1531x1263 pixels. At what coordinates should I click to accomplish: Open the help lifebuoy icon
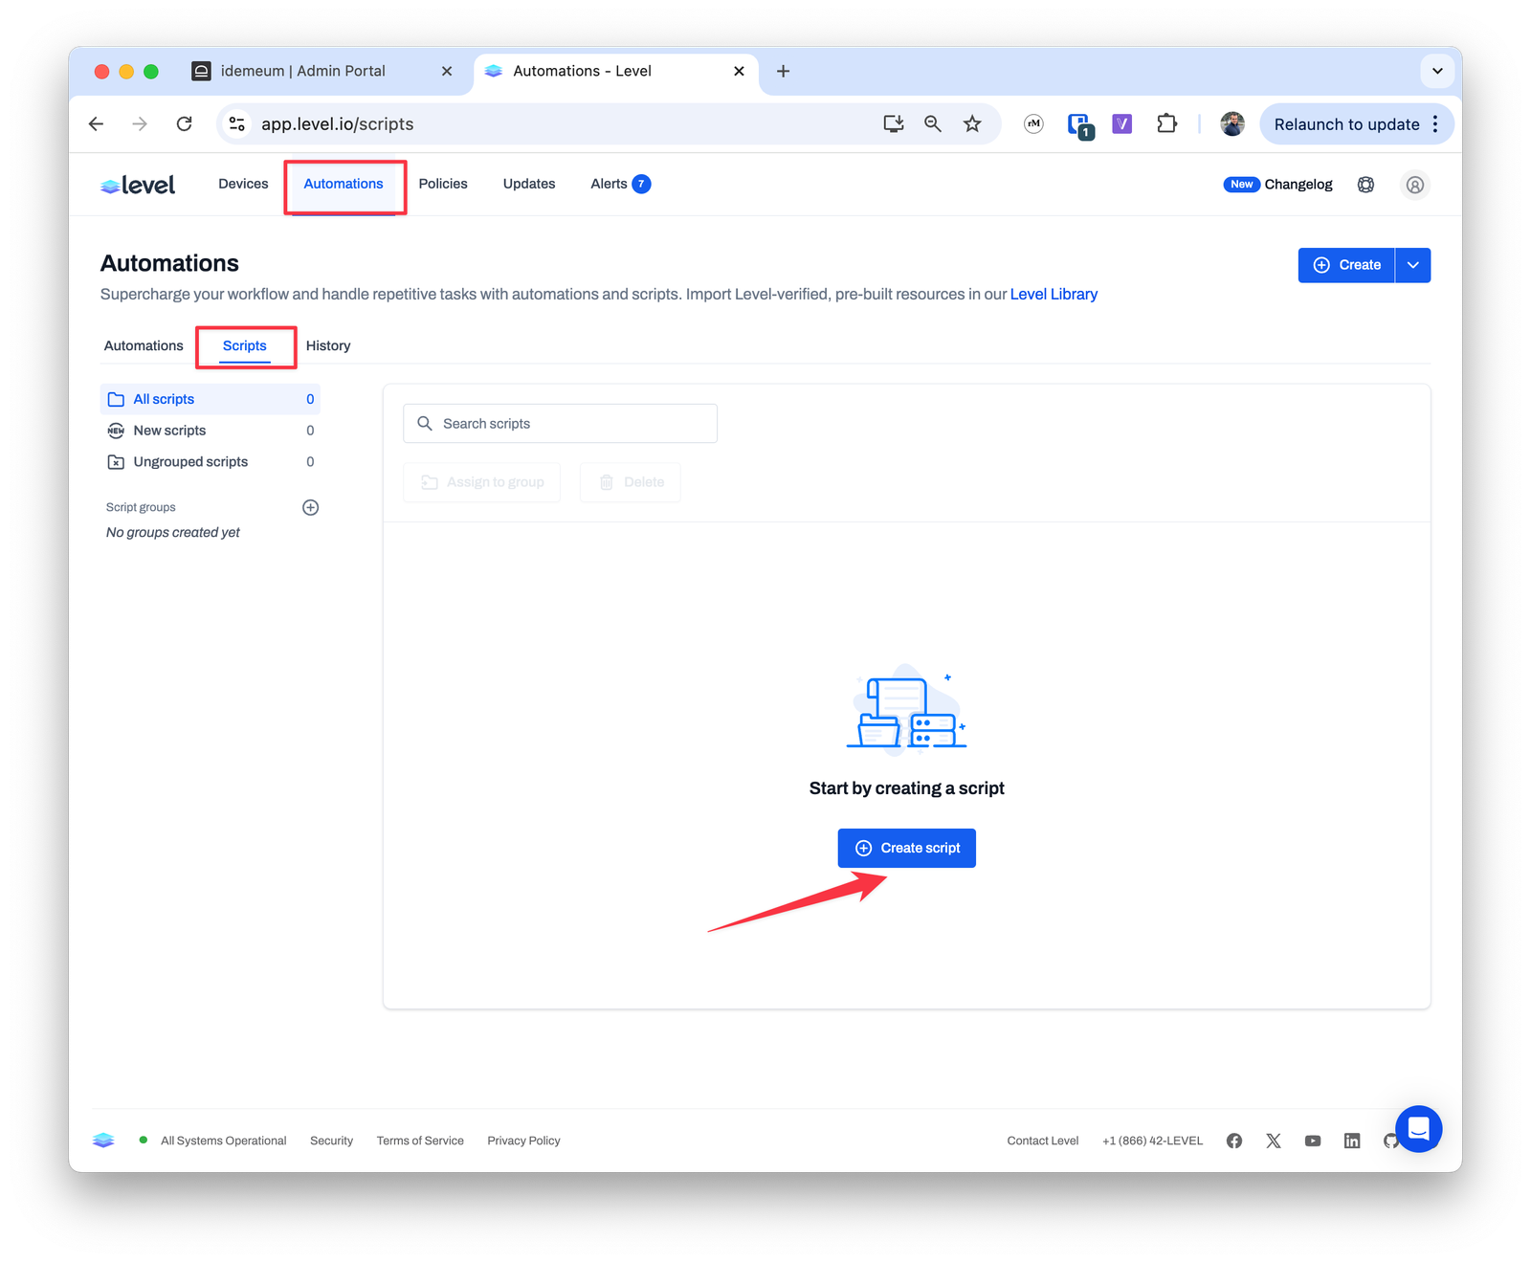tap(1365, 185)
